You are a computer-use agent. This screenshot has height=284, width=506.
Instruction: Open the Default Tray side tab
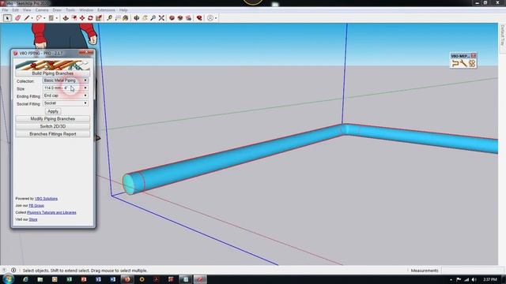[503, 35]
